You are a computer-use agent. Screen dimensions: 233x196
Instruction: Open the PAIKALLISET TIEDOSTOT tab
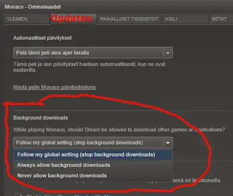129,19
